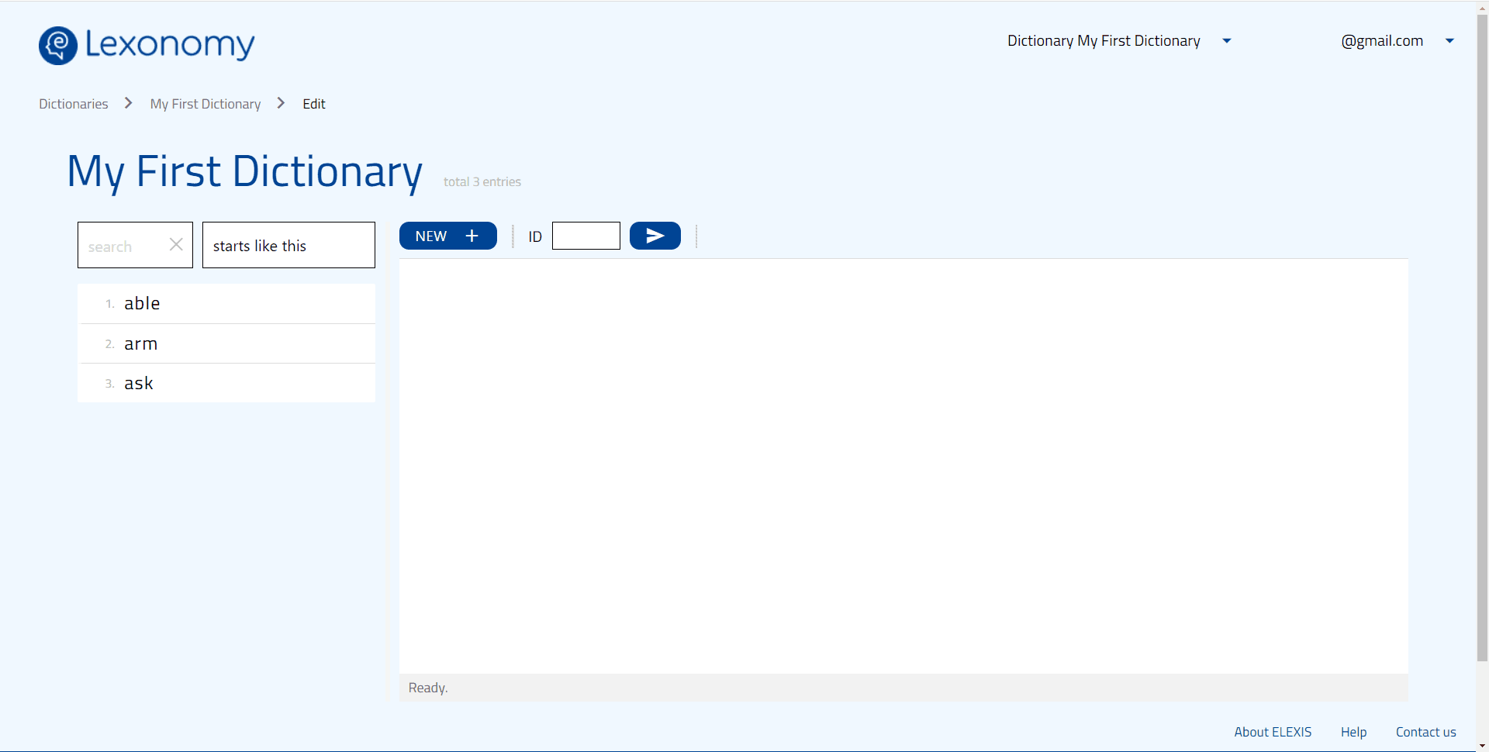This screenshot has width=1489, height=752.
Task: Select the 'arm' entry in the list
Action: pos(140,343)
